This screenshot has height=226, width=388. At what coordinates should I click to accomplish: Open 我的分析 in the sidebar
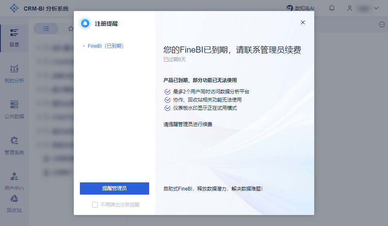[x=14, y=74]
